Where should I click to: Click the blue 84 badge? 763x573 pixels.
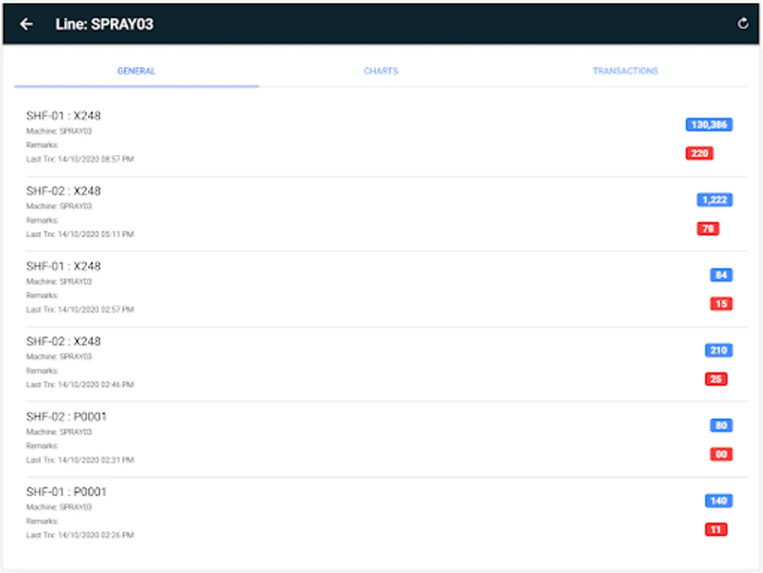(721, 275)
